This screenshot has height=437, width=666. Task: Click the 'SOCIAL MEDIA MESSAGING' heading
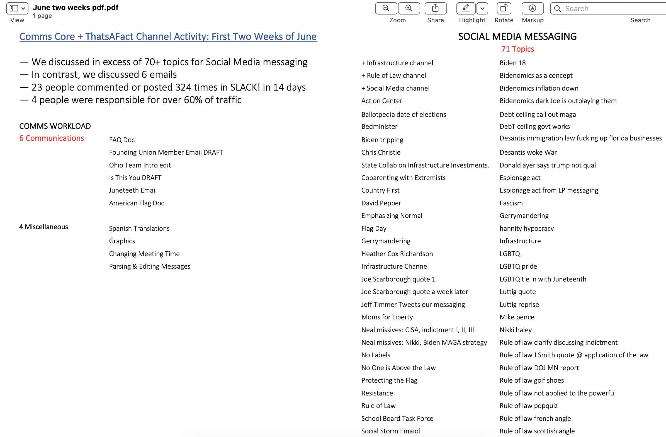pyautogui.click(x=517, y=37)
